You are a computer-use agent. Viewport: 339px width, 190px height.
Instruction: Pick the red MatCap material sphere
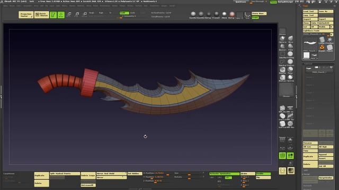[232, 14]
